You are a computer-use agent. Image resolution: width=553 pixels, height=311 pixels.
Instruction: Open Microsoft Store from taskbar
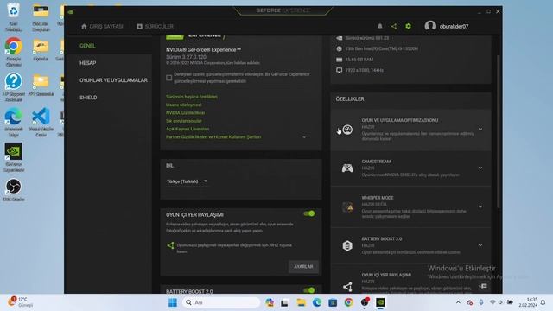click(333, 302)
